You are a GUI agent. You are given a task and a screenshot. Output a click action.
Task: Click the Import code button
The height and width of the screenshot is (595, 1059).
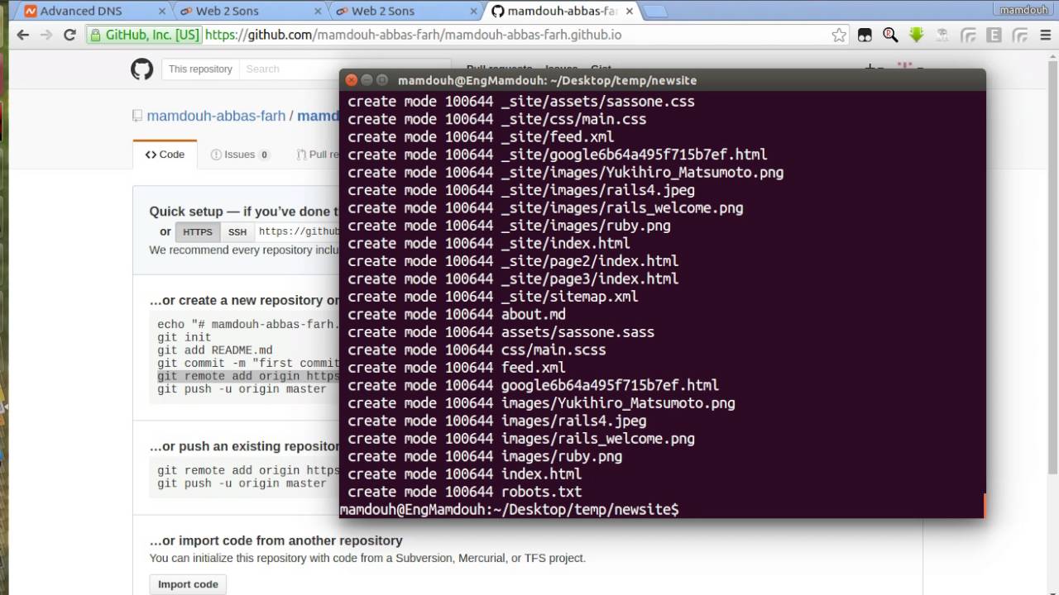(x=188, y=584)
